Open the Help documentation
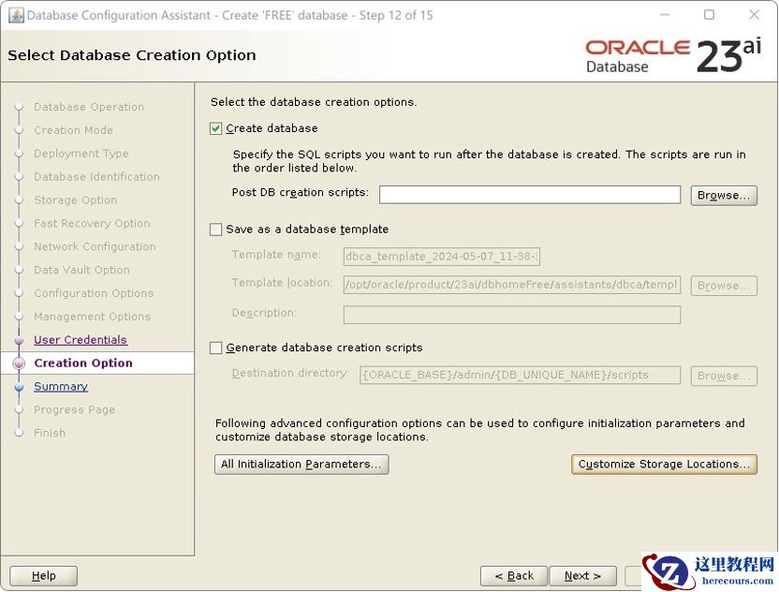 tap(44, 576)
